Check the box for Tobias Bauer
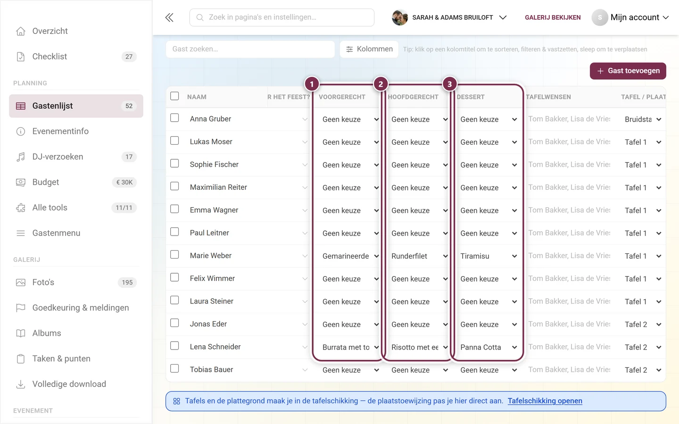 [x=174, y=368]
